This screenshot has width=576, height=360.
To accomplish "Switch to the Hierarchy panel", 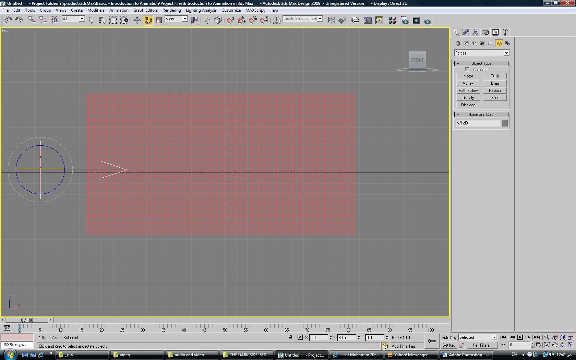I will pos(476,32).
